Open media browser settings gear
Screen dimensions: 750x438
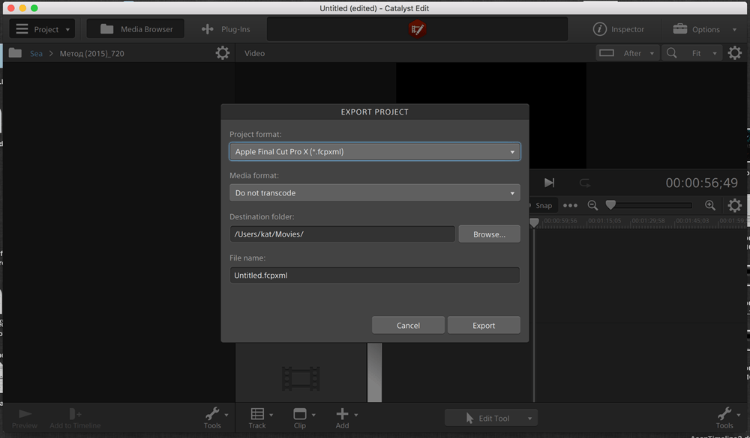click(223, 52)
